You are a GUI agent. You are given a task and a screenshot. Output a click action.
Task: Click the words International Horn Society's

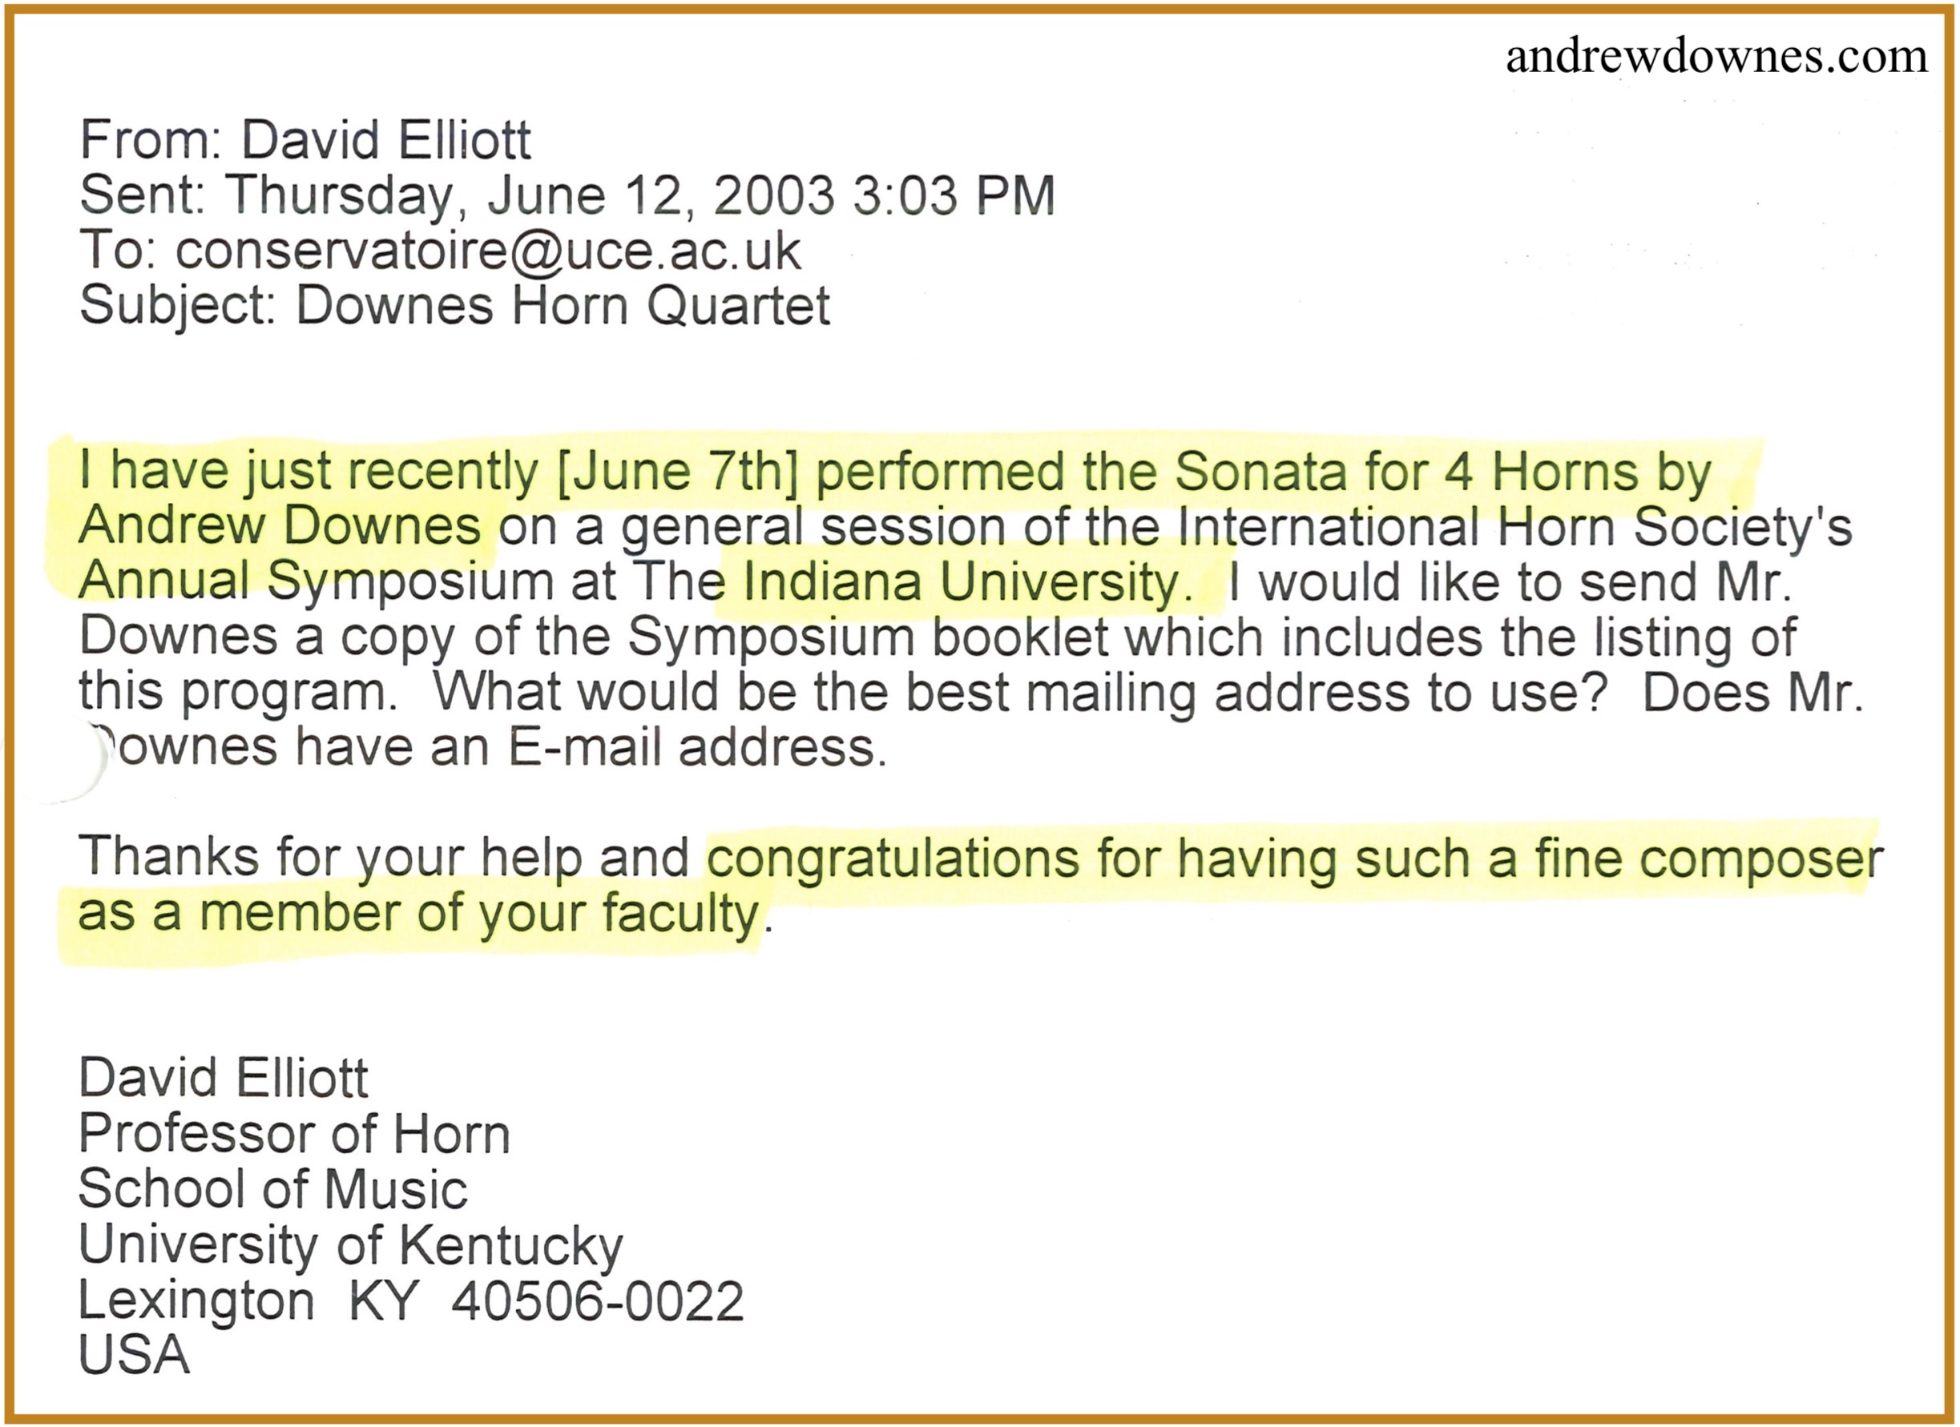click(x=1515, y=527)
